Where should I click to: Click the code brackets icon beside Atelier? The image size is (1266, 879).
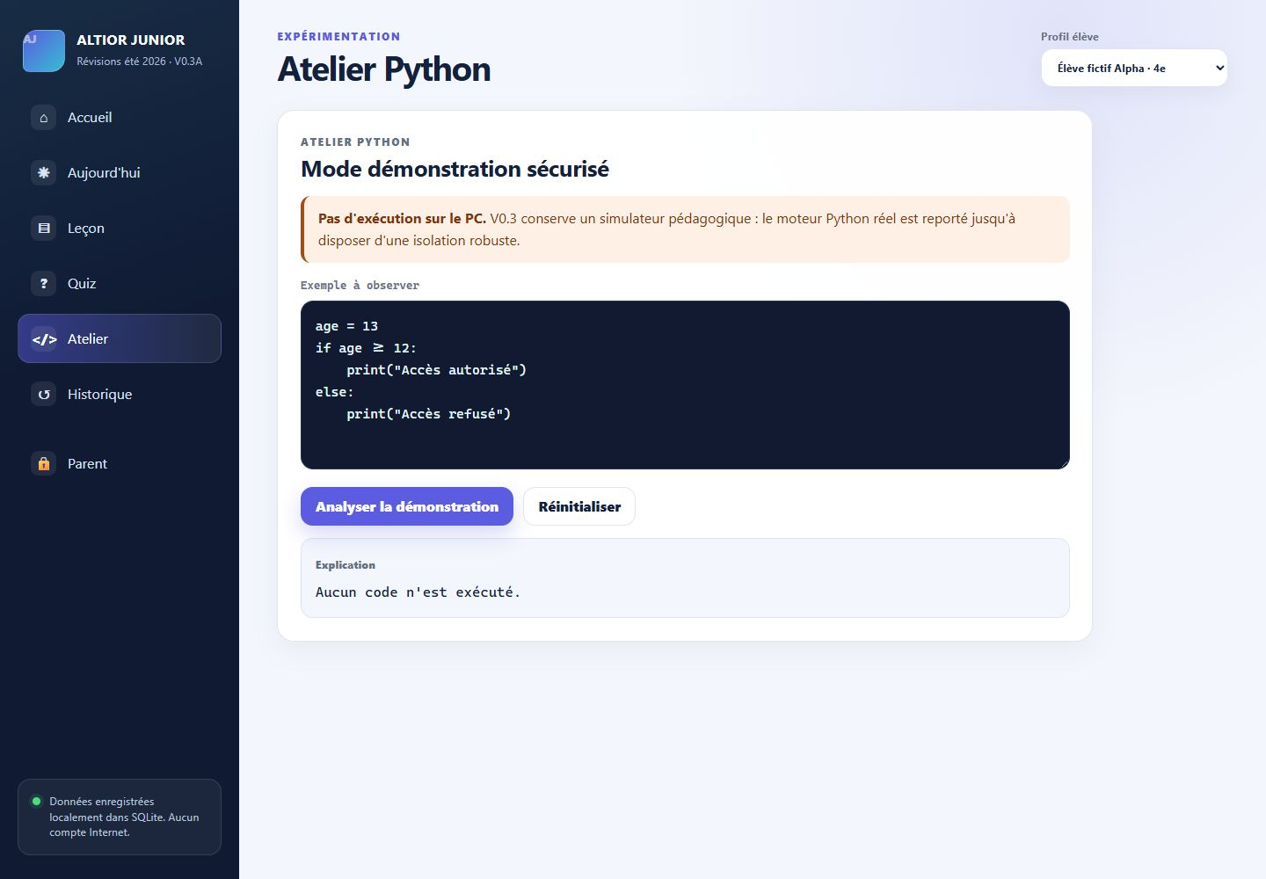[44, 339]
